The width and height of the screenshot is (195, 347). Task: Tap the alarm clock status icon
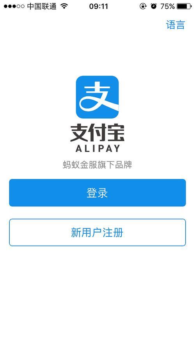(154, 6)
